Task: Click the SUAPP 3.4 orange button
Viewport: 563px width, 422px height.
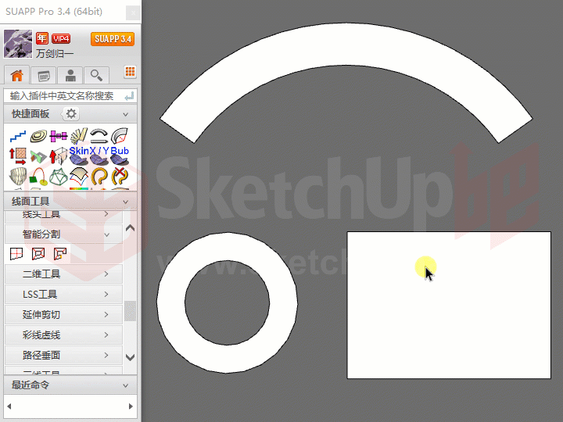Action: 113,39
